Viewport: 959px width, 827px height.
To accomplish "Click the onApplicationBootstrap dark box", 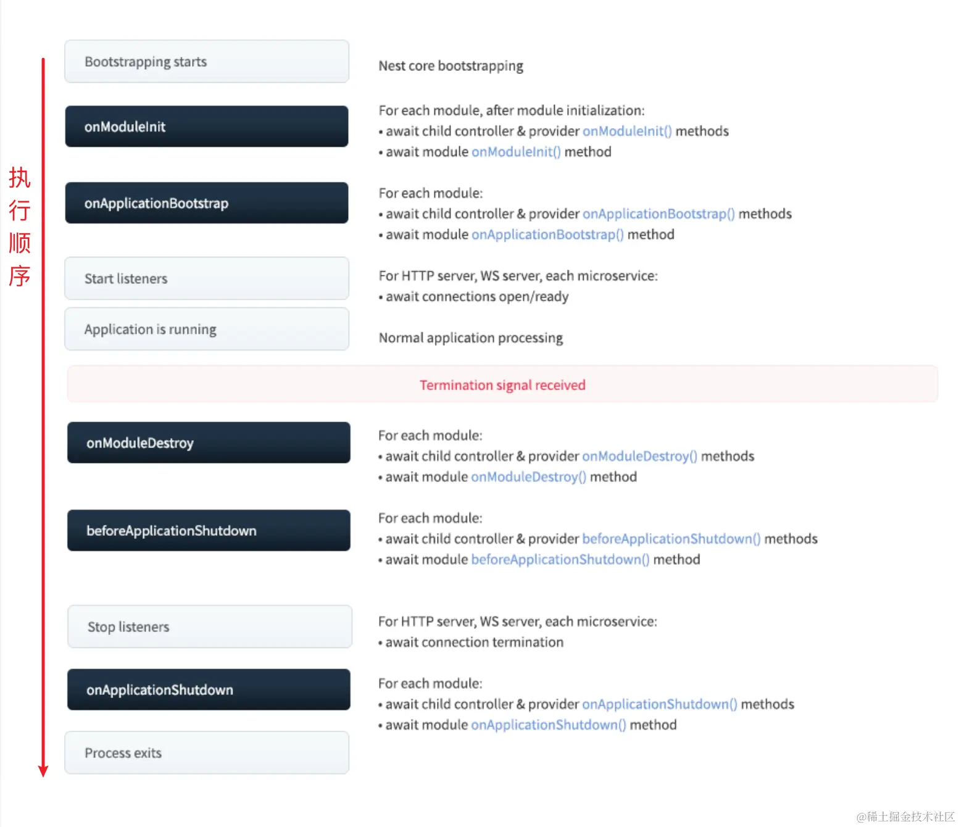I will click(x=207, y=203).
